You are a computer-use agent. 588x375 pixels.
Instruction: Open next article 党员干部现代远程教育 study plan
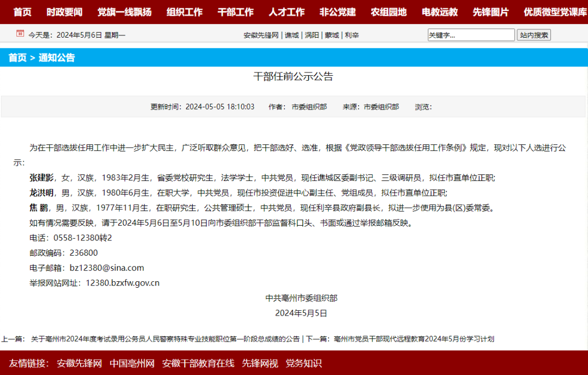pos(414,339)
